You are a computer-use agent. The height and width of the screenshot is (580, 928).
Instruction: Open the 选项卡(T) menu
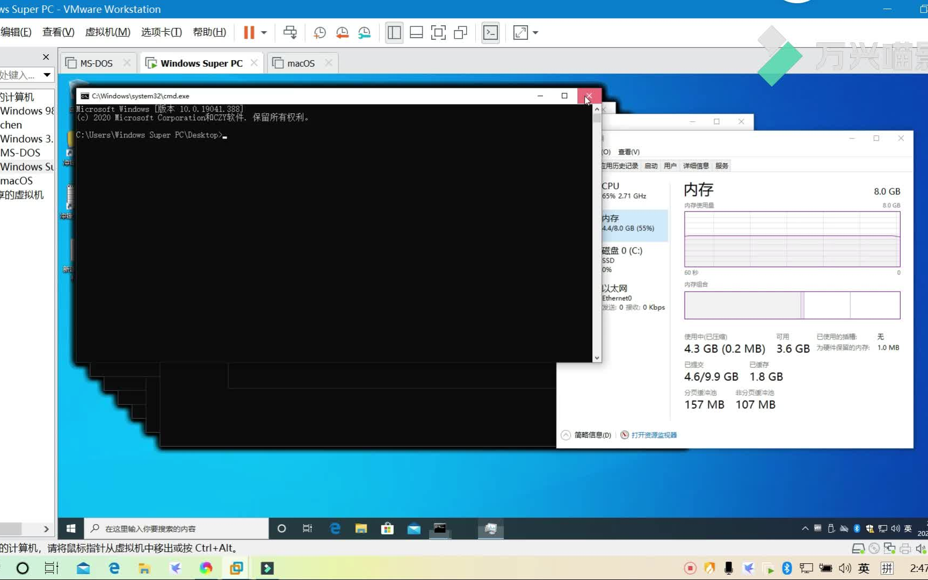pos(162,32)
